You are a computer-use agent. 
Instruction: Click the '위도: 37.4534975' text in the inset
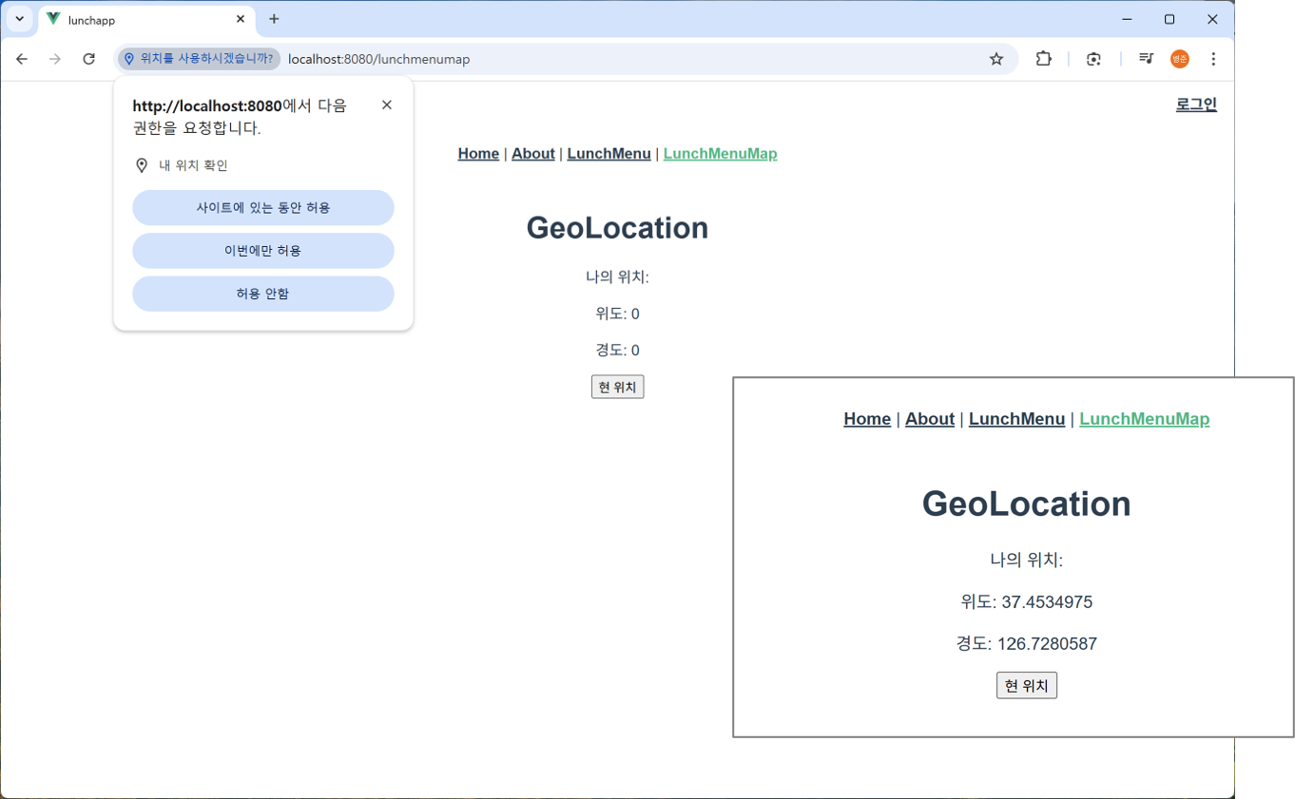pyautogui.click(x=1027, y=602)
